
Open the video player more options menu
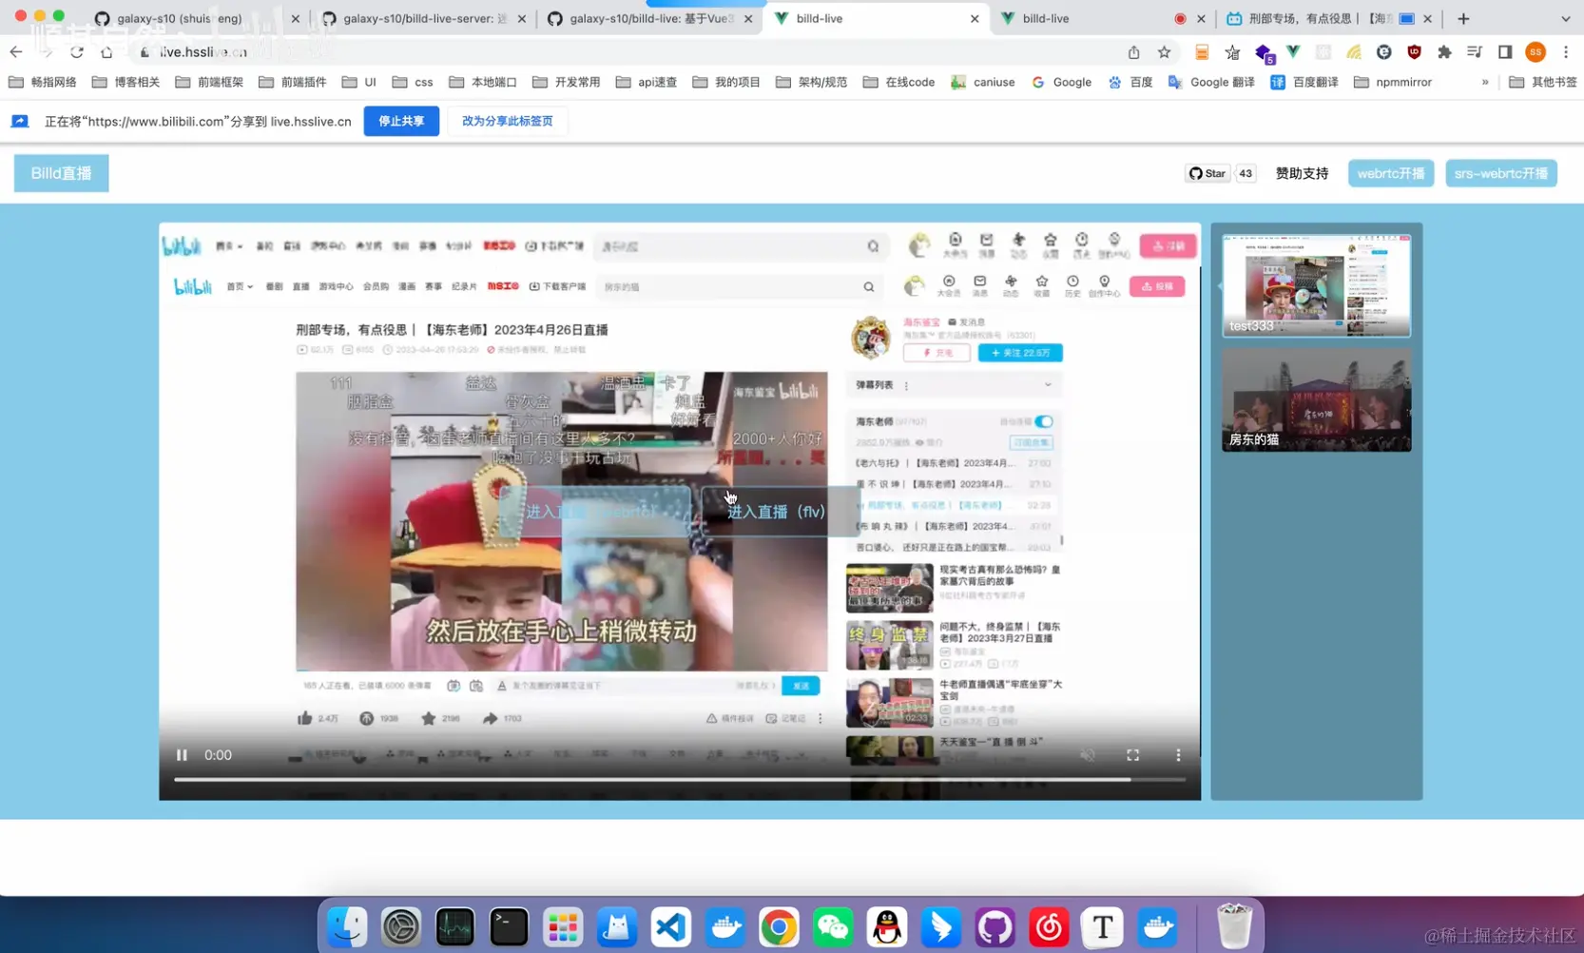(1178, 755)
